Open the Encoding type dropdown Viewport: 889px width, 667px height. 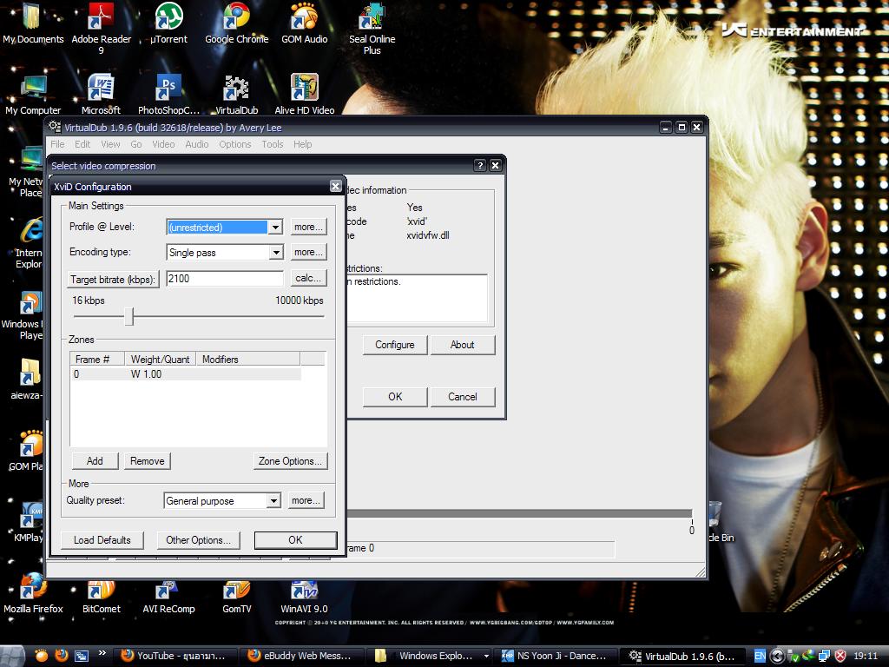coord(275,253)
